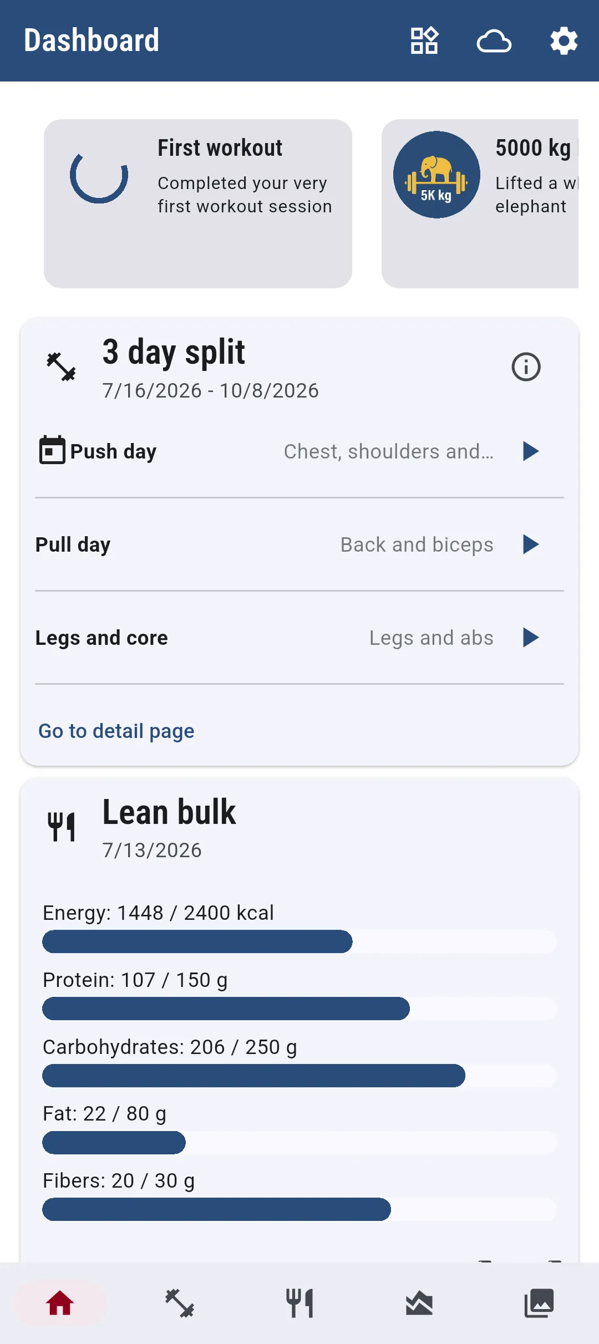The height and width of the screenshot is (1344, 599).
Task: Open the workout dumbbell tab in bottom bar
Action: click(180, 1303)
